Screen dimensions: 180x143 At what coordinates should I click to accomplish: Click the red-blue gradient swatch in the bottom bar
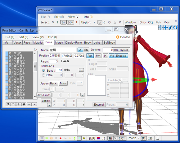coord(98,138)
